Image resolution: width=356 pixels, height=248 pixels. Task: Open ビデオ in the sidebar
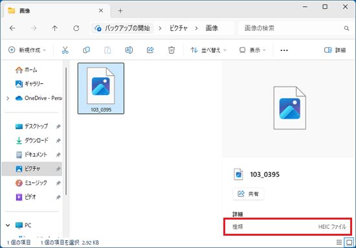point(26,197)
